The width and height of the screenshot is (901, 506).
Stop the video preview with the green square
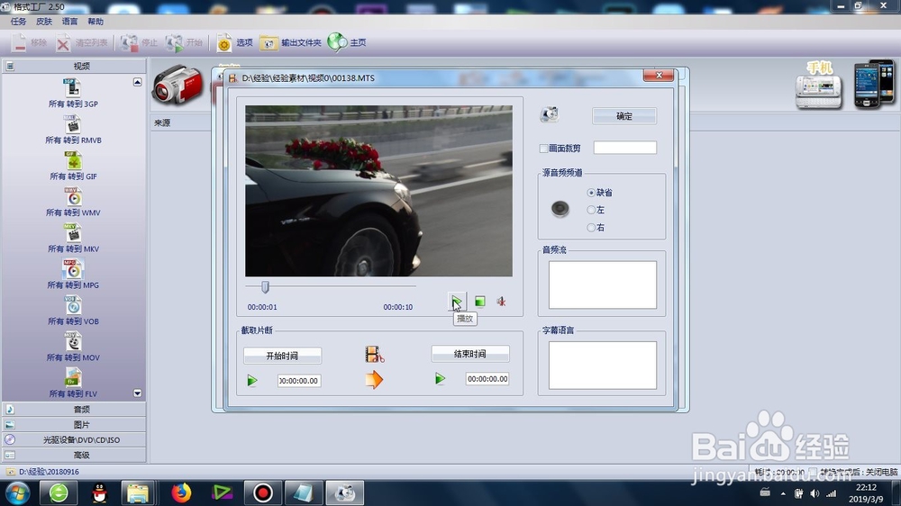(x=480, y=302)
